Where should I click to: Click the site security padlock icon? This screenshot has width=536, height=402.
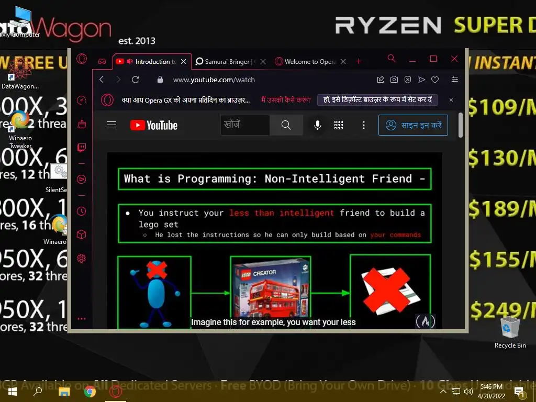point(160,80)
